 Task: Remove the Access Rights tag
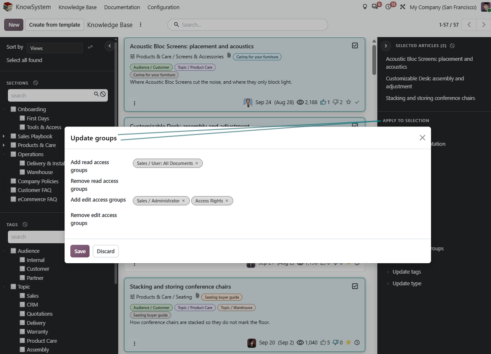click(x=227, y=201)
